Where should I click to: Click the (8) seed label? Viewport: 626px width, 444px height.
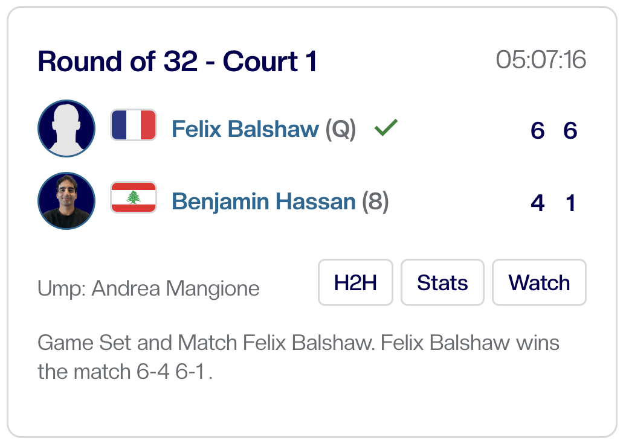click(375, 201)
